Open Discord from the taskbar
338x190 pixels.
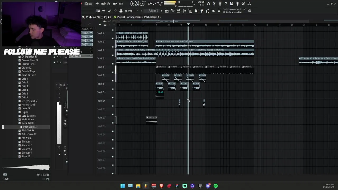coord(208,186)
